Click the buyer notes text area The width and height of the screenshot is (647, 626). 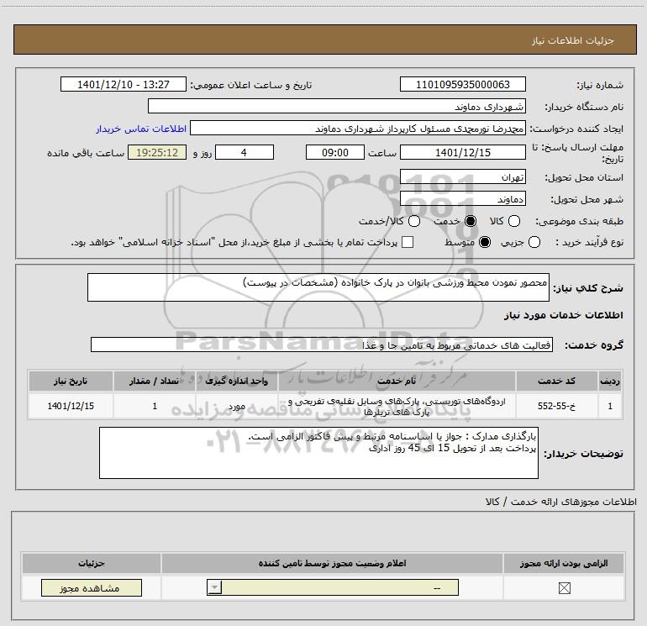[318, 453]
